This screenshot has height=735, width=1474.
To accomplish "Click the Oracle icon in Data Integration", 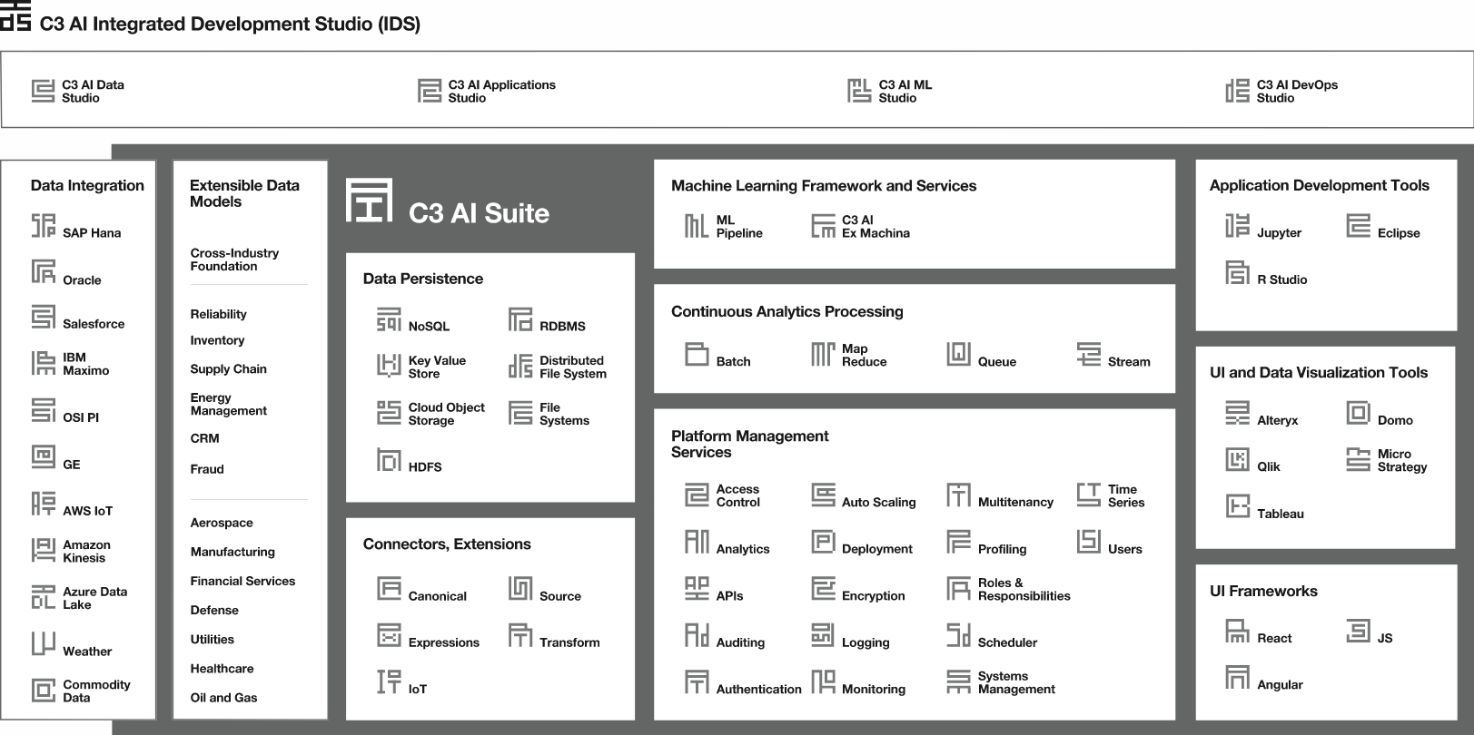I will coord(44,271).
